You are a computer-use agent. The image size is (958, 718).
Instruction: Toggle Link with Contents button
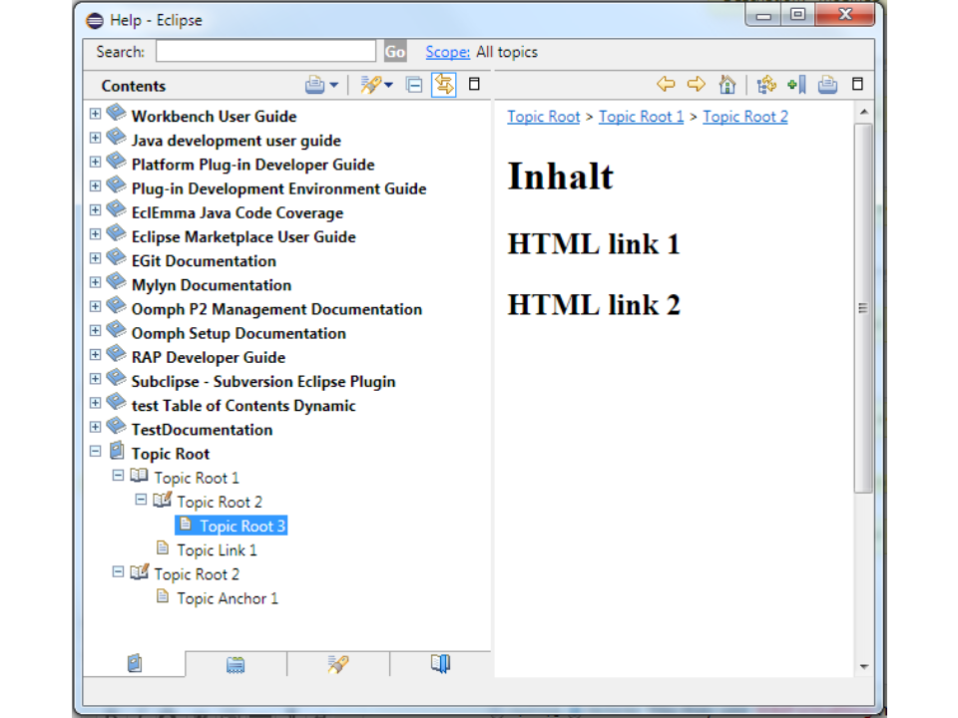pyautogui.click(x=443, y=85)
